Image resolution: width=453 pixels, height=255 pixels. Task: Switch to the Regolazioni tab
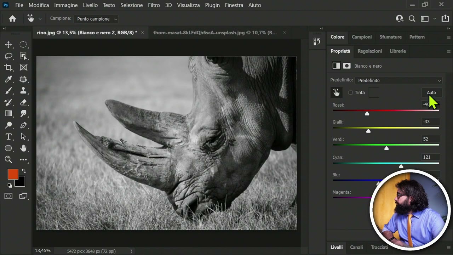coord(369,51)
